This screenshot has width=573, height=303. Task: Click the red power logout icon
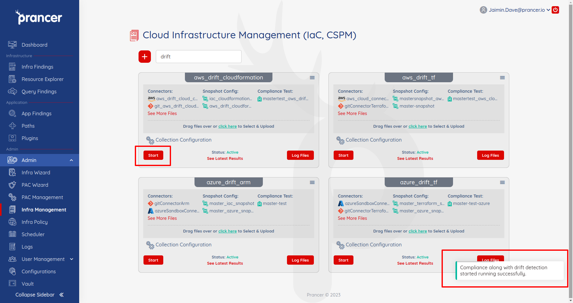click(x=555, y=10)
